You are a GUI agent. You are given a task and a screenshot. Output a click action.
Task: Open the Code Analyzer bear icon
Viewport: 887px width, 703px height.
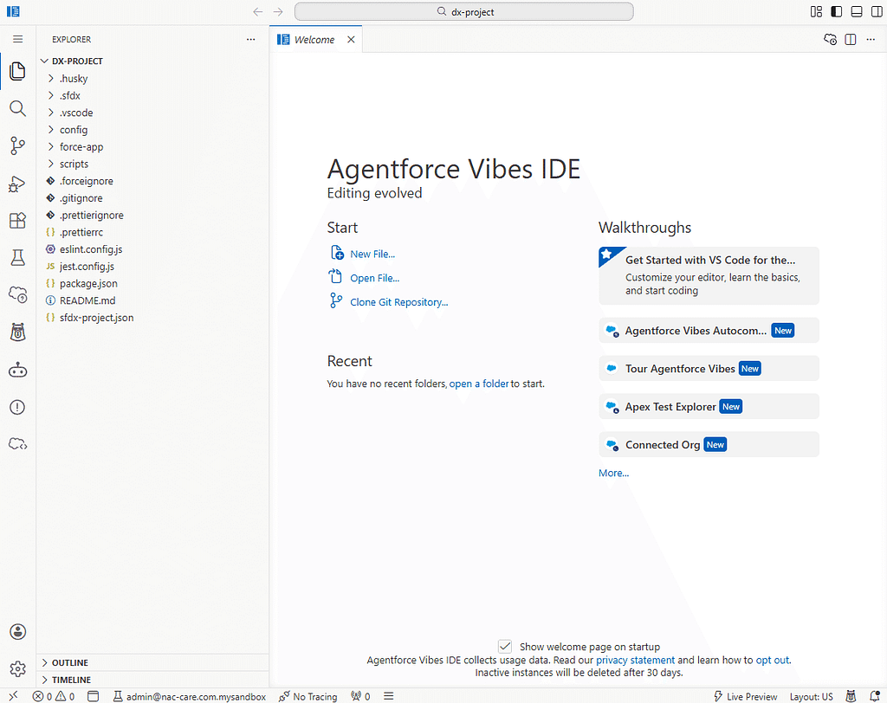tap(17, 332)
